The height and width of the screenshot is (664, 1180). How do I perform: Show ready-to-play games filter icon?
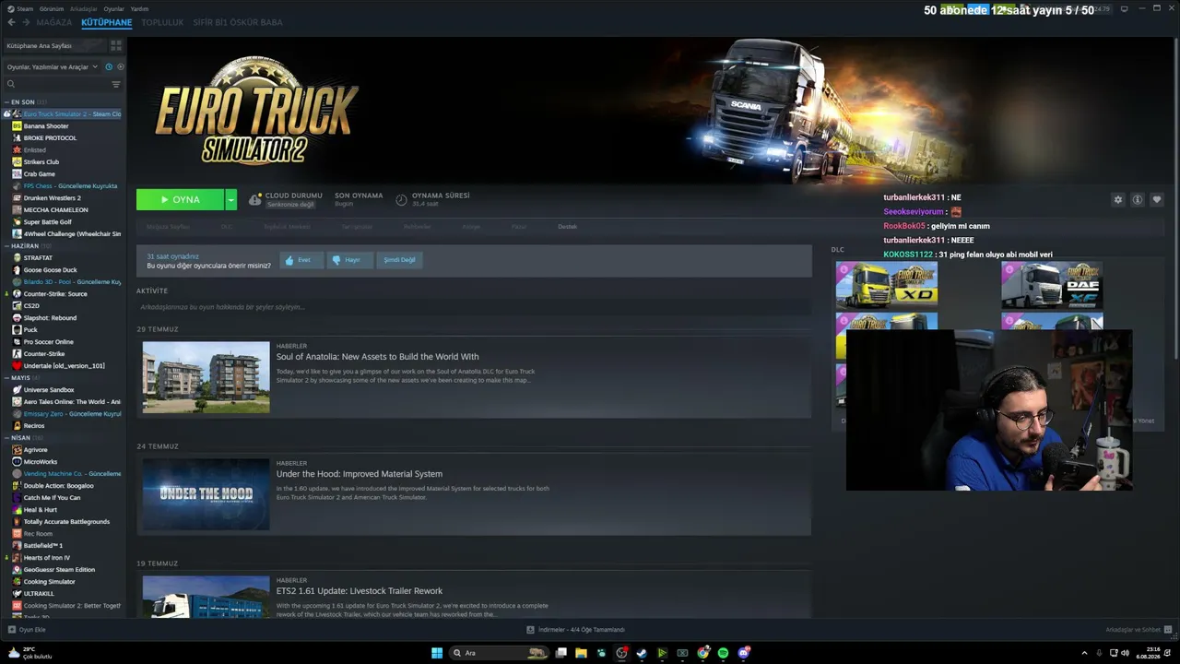pyautogui.click(x=121, y=66)
